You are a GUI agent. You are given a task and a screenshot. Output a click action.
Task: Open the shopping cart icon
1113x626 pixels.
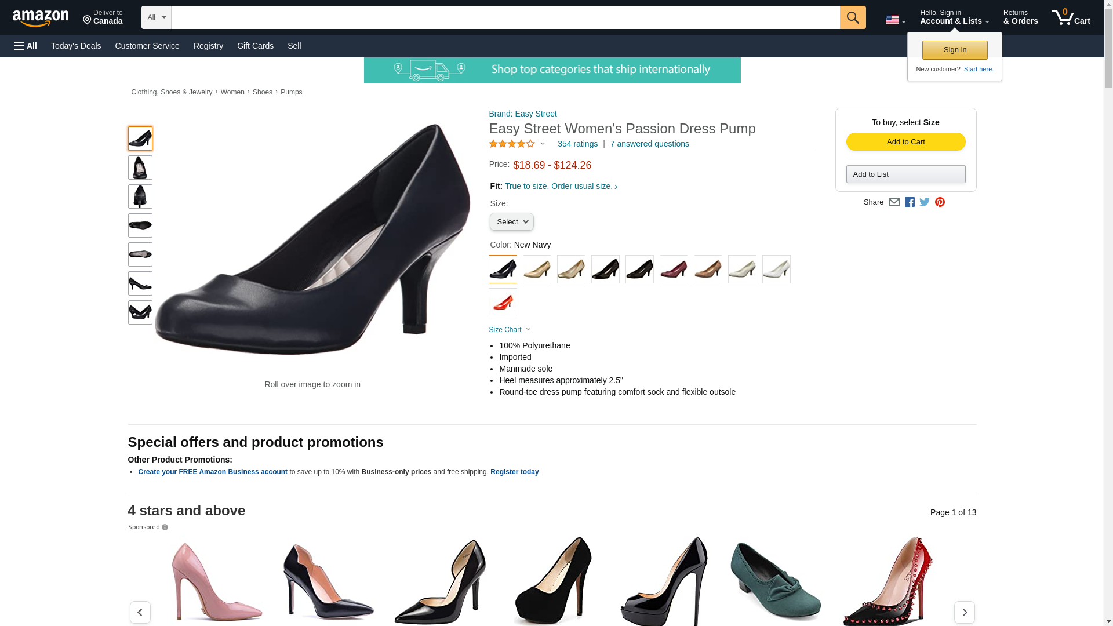(x=1071, y=17)
